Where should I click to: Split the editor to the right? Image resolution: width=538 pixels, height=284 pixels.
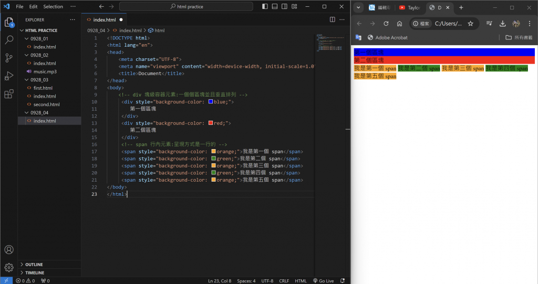click(332, 19)
